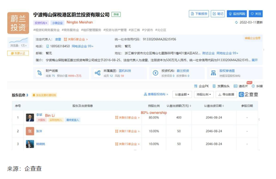The height and width of the screenshot is (179, 276).
Task: Select the 400 subscribed amount cell
Action: click(179, 117)
